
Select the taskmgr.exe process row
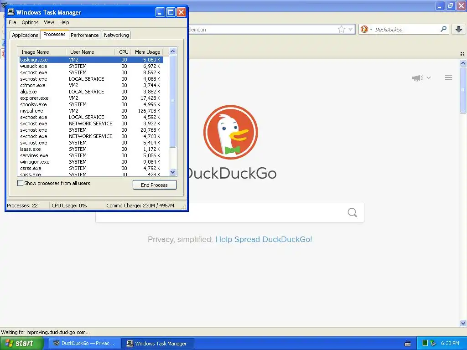[91, 60]
